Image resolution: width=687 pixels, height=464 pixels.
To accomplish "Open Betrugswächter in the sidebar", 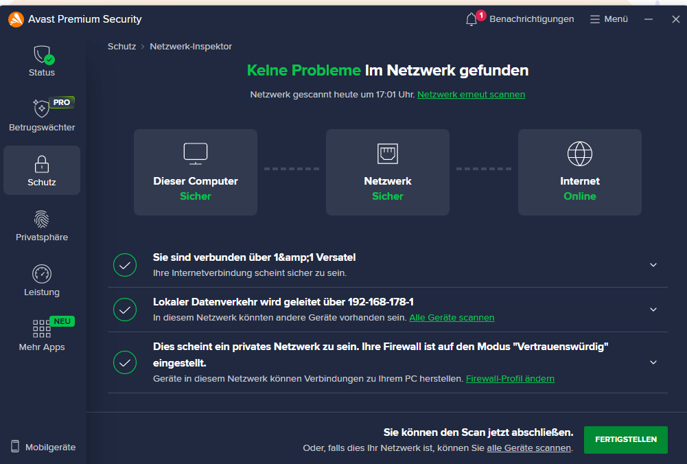I will coord(42,109).
